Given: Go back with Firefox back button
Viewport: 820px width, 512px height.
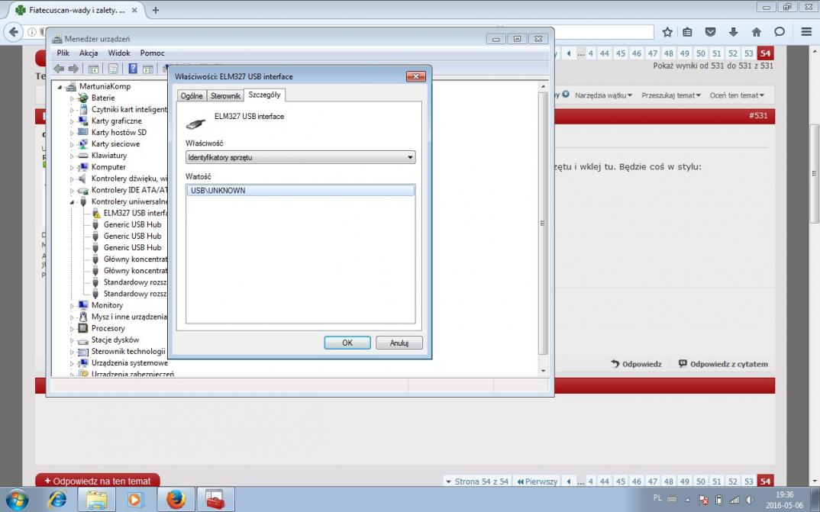Looking at the screenshot, I should pyautogui.click(x=14, y=32).
